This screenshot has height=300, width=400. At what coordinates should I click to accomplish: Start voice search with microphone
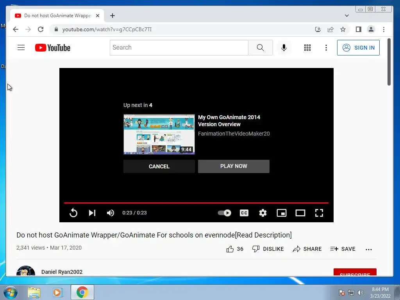[284, 47]
